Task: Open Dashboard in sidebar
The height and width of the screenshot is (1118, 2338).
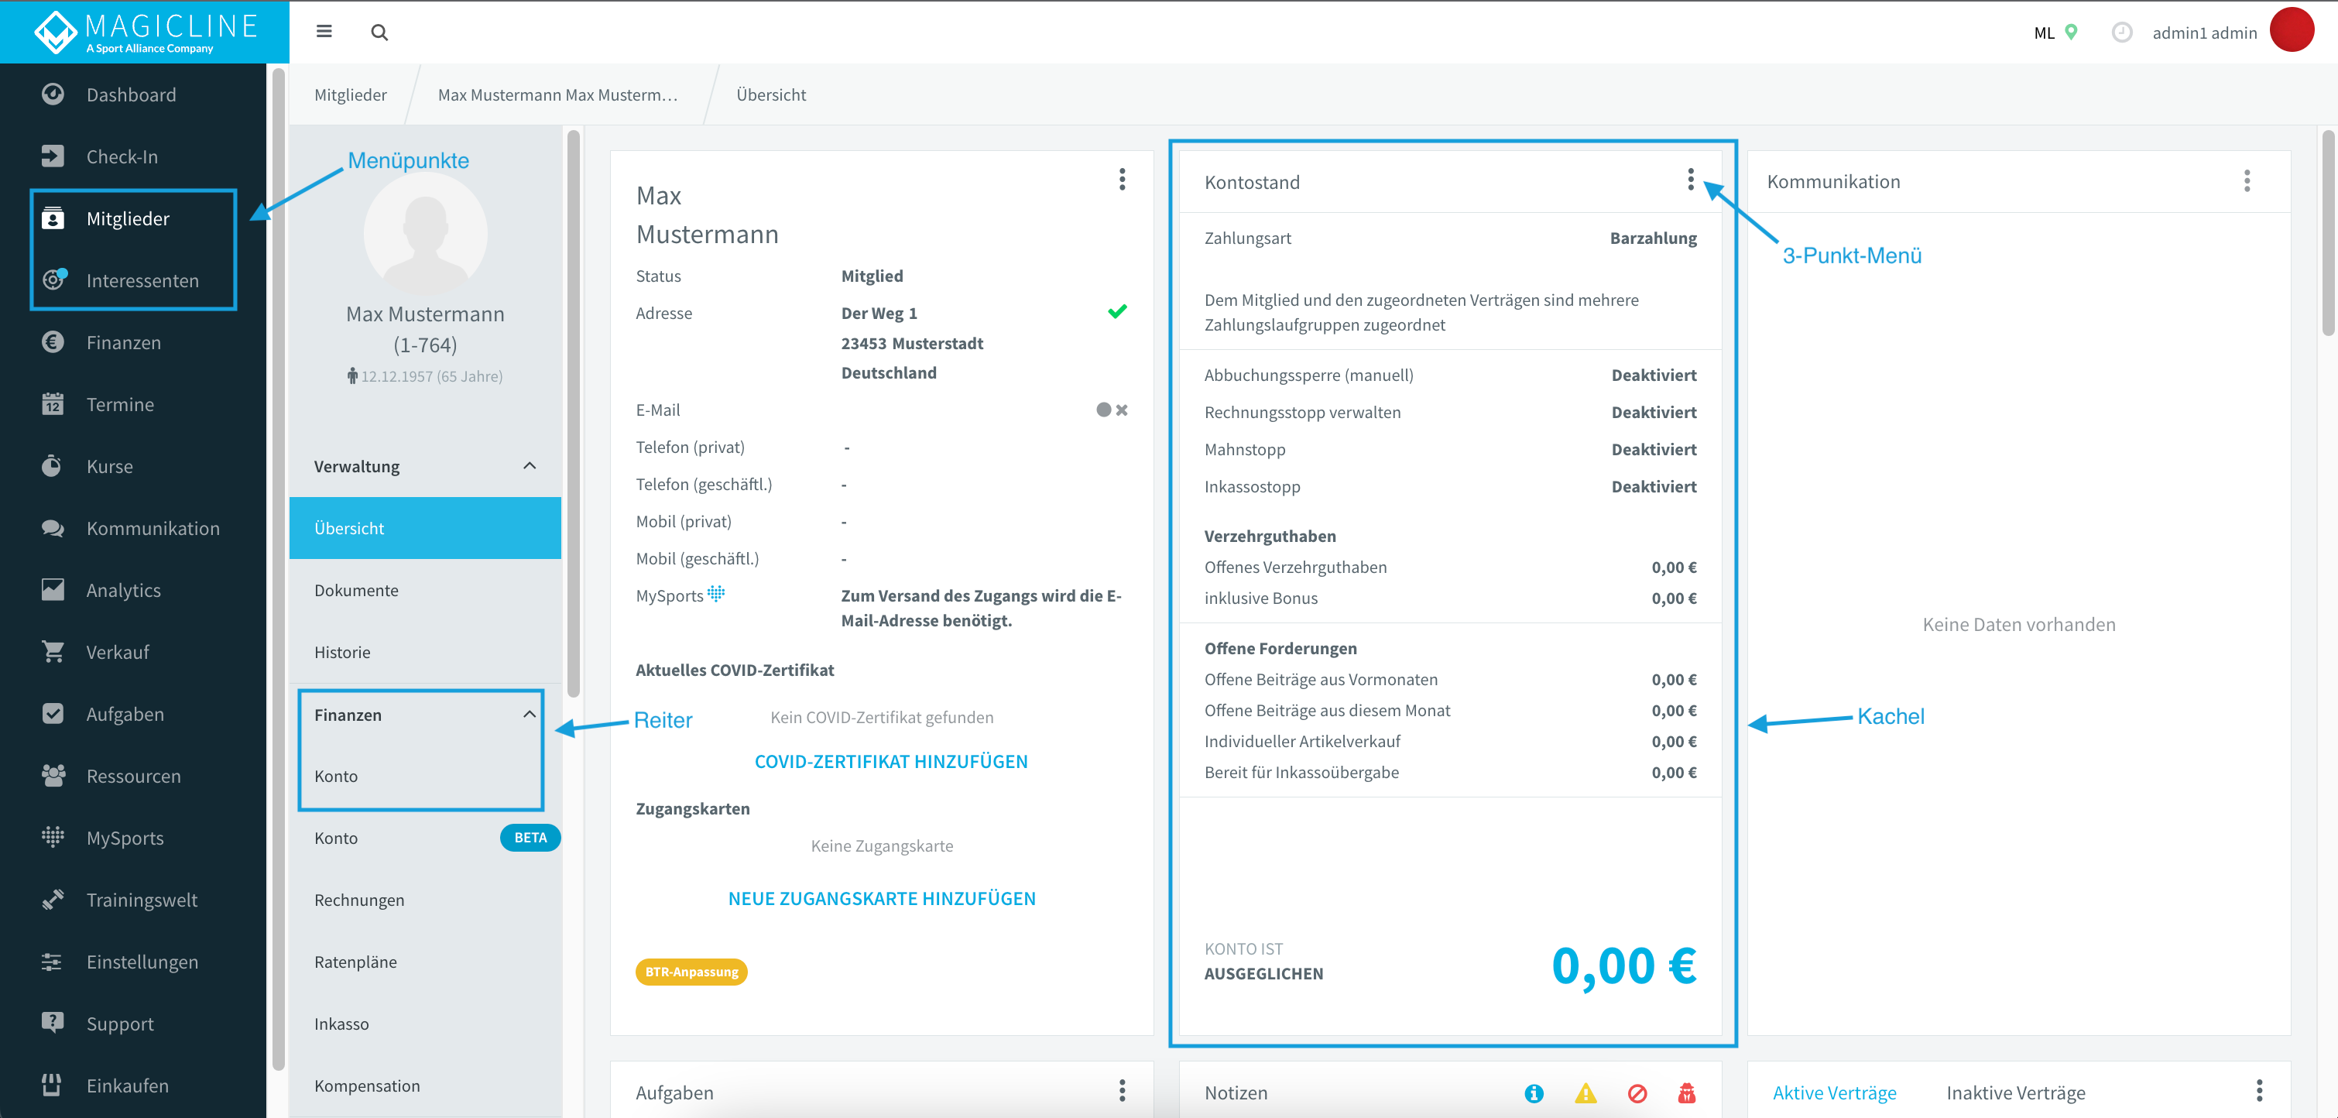Action: 132,94
